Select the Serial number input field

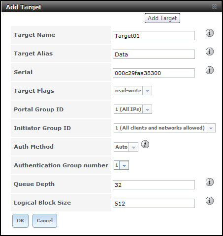point(154,73)
